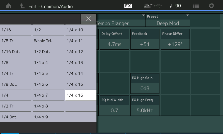Choose Whole Tri. note length
223x134 pixels.
48,41
